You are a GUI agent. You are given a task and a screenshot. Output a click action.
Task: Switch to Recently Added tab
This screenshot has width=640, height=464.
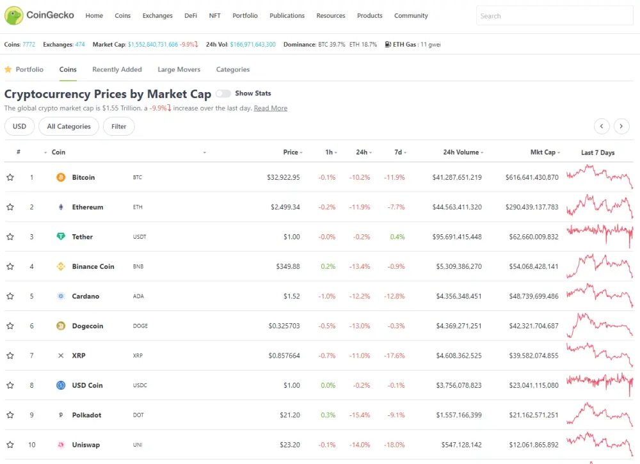click(x=117, y=69)
